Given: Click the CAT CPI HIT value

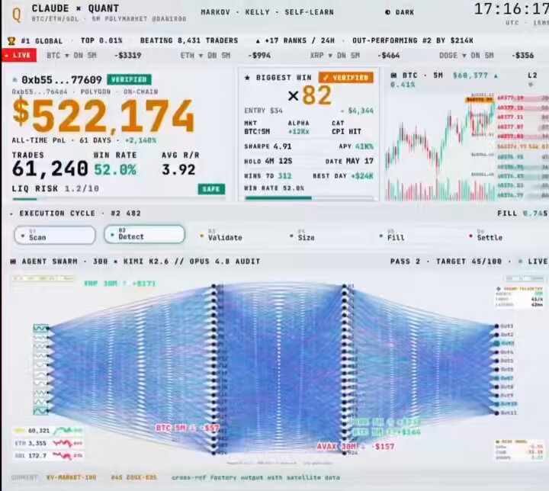Looking at the screenshot, I should point(346,132).
